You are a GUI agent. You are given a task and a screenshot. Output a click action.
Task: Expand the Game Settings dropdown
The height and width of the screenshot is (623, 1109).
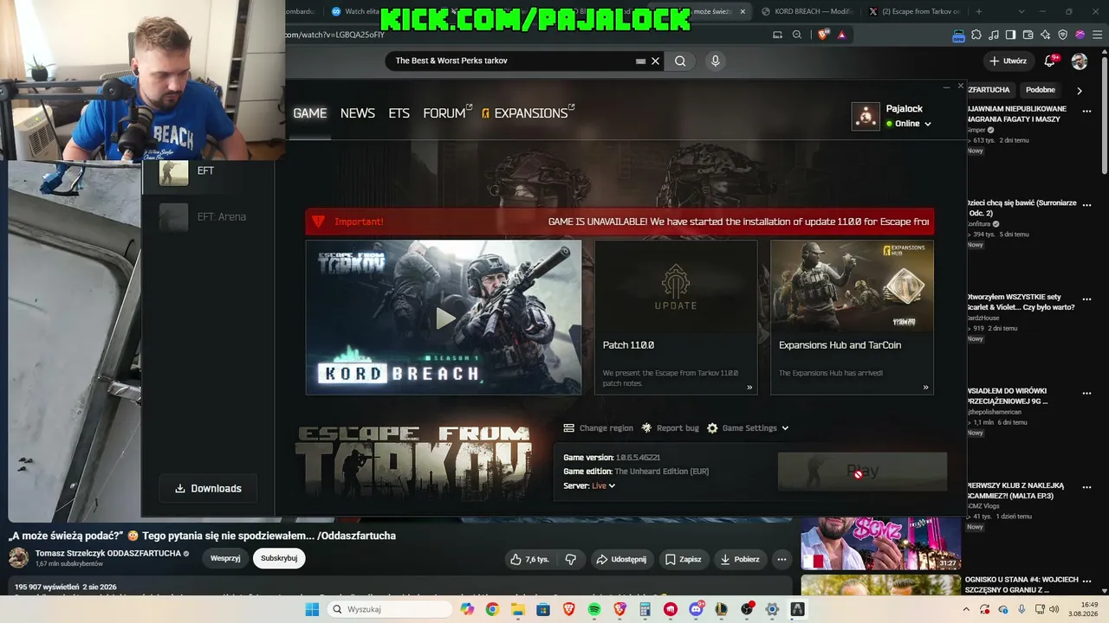pos(748,428)
